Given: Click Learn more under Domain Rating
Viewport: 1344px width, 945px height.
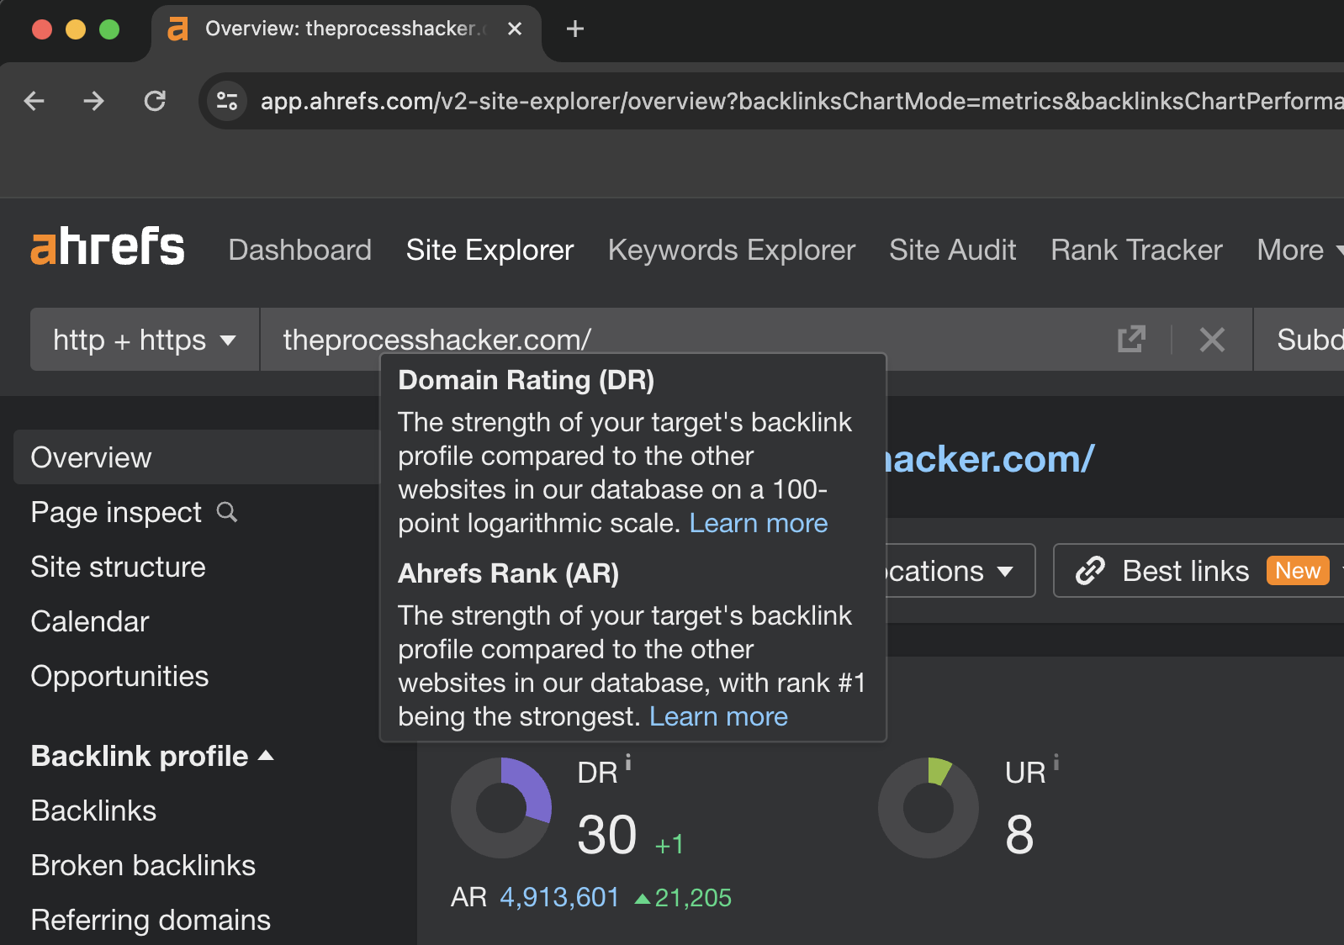Looking at the screenshot, I should pyautogui.click(x=759, y=523).
